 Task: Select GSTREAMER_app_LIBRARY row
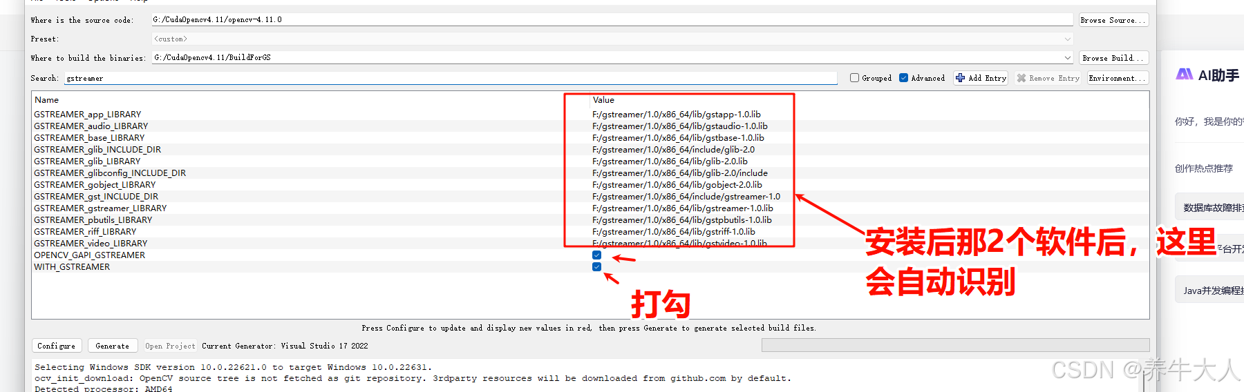click(x=590, y=115)
